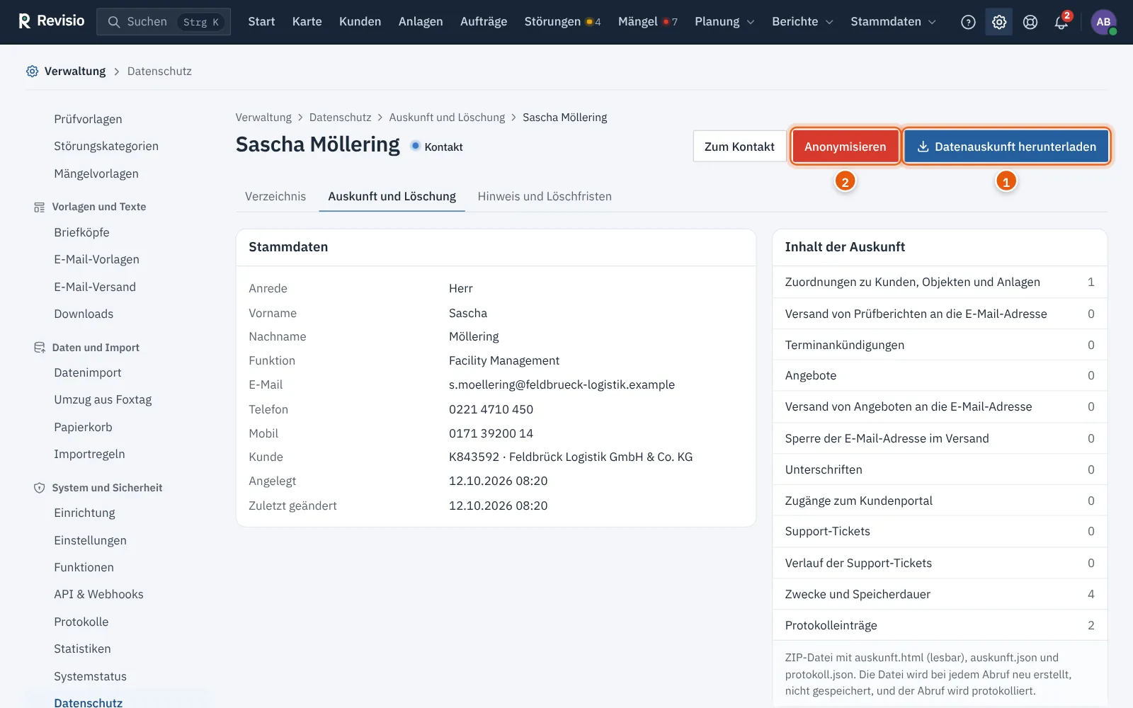The image size is (1133, 708).
Task: Open notifications bell with badge
Action: pyautogui.click(x=1061, y=22)
